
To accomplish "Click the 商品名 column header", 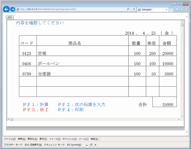I will [x=75, y=43].
